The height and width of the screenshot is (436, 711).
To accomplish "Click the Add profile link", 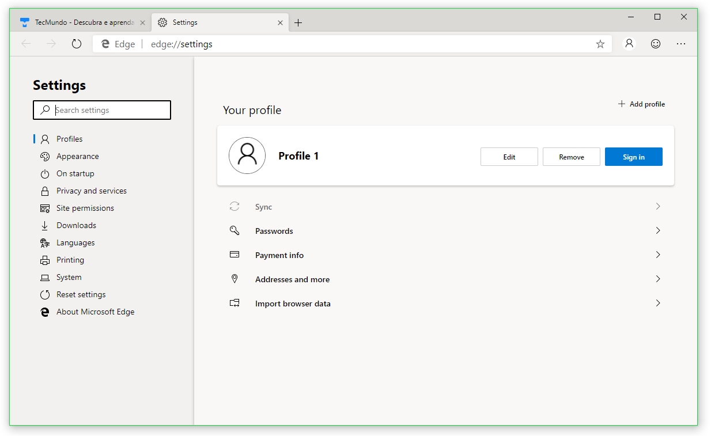I will (x=641, y=104).
